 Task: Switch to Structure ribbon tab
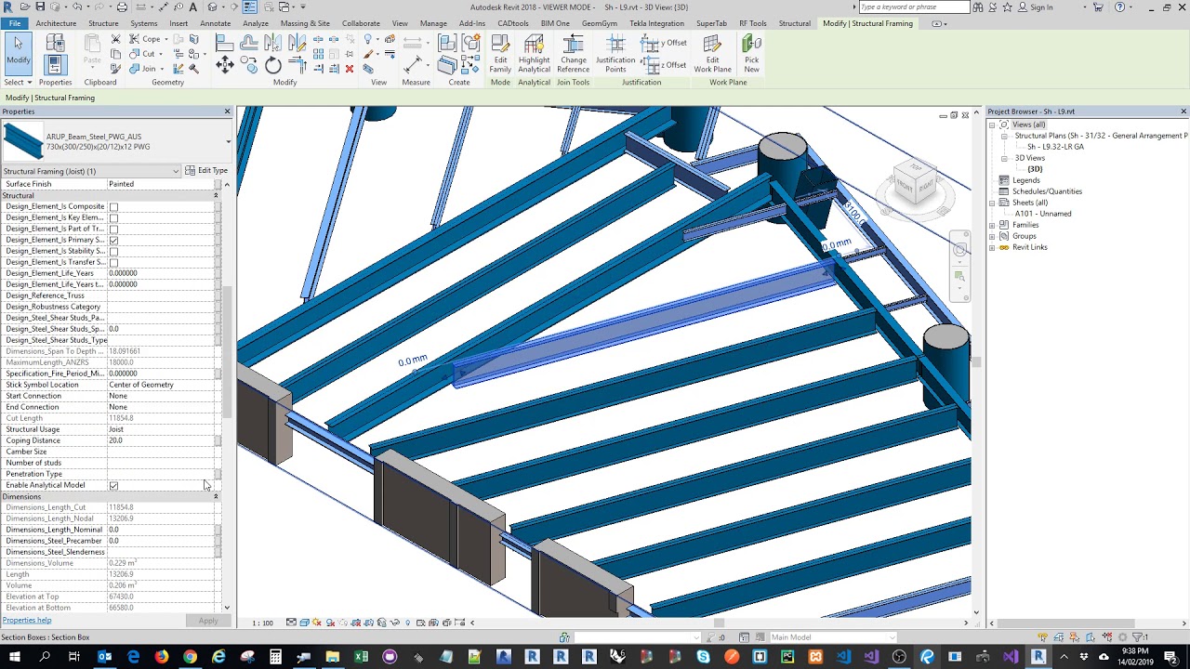[x=103, y=23]
